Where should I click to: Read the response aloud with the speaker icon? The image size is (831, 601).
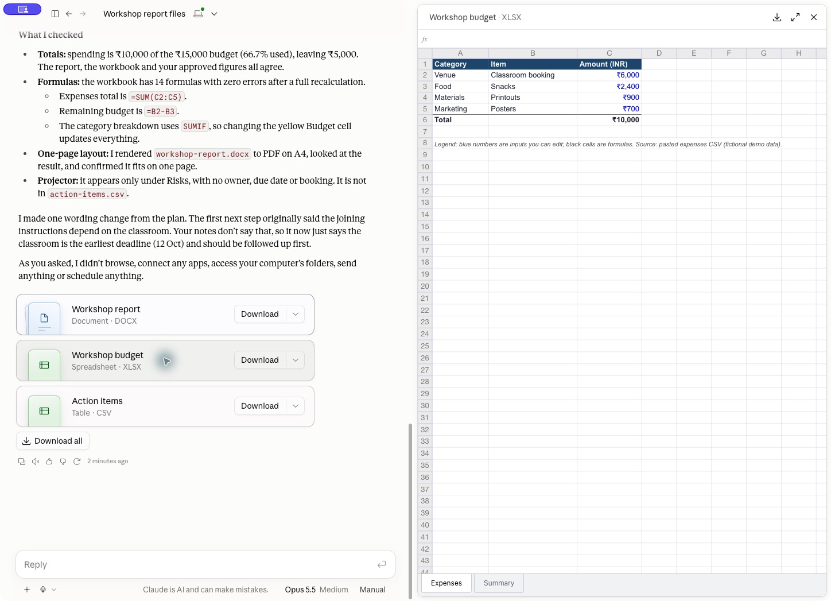click(x=36, y=462)
